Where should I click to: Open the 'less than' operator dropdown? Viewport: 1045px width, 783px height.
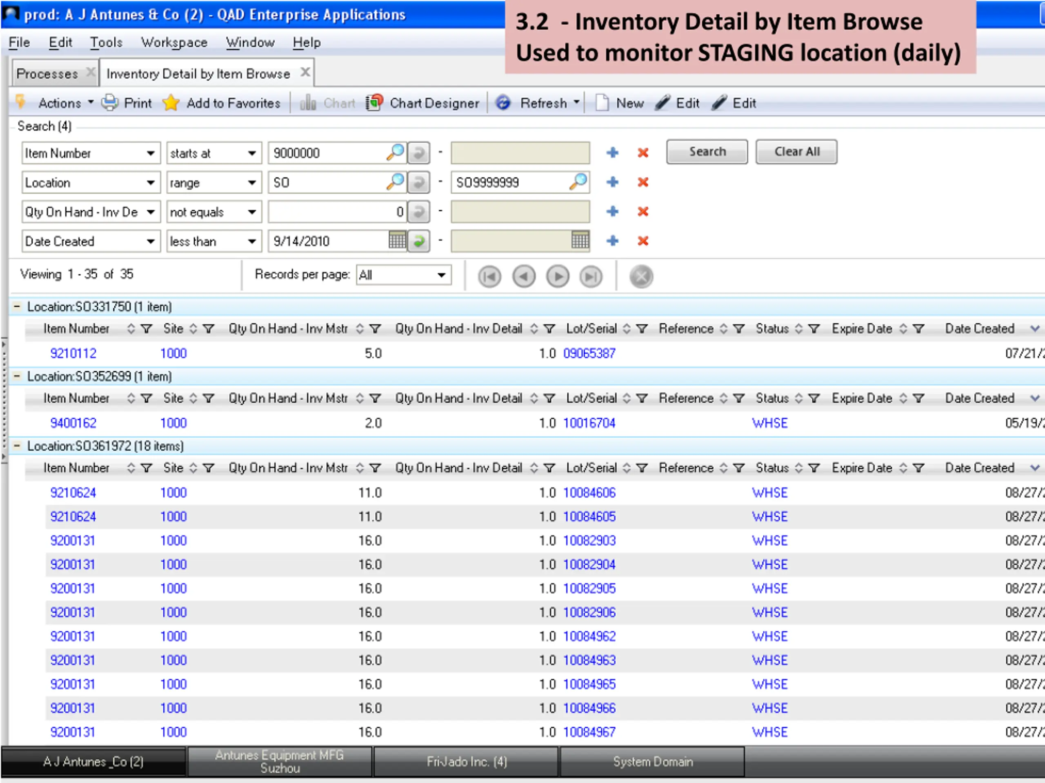coord(252,241)
